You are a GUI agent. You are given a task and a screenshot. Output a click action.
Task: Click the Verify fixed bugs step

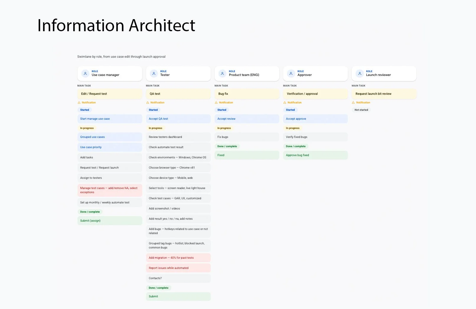point(315,137)
